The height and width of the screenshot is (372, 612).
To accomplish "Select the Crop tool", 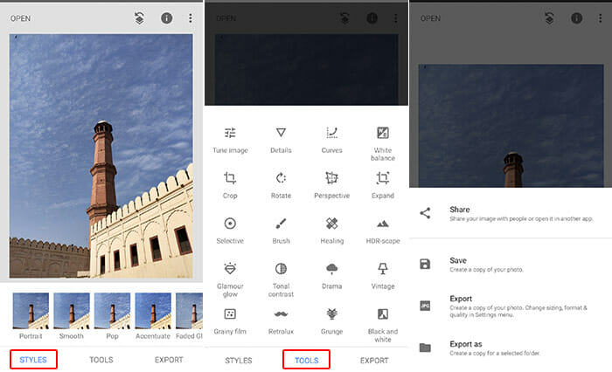I will pos(230,183).
